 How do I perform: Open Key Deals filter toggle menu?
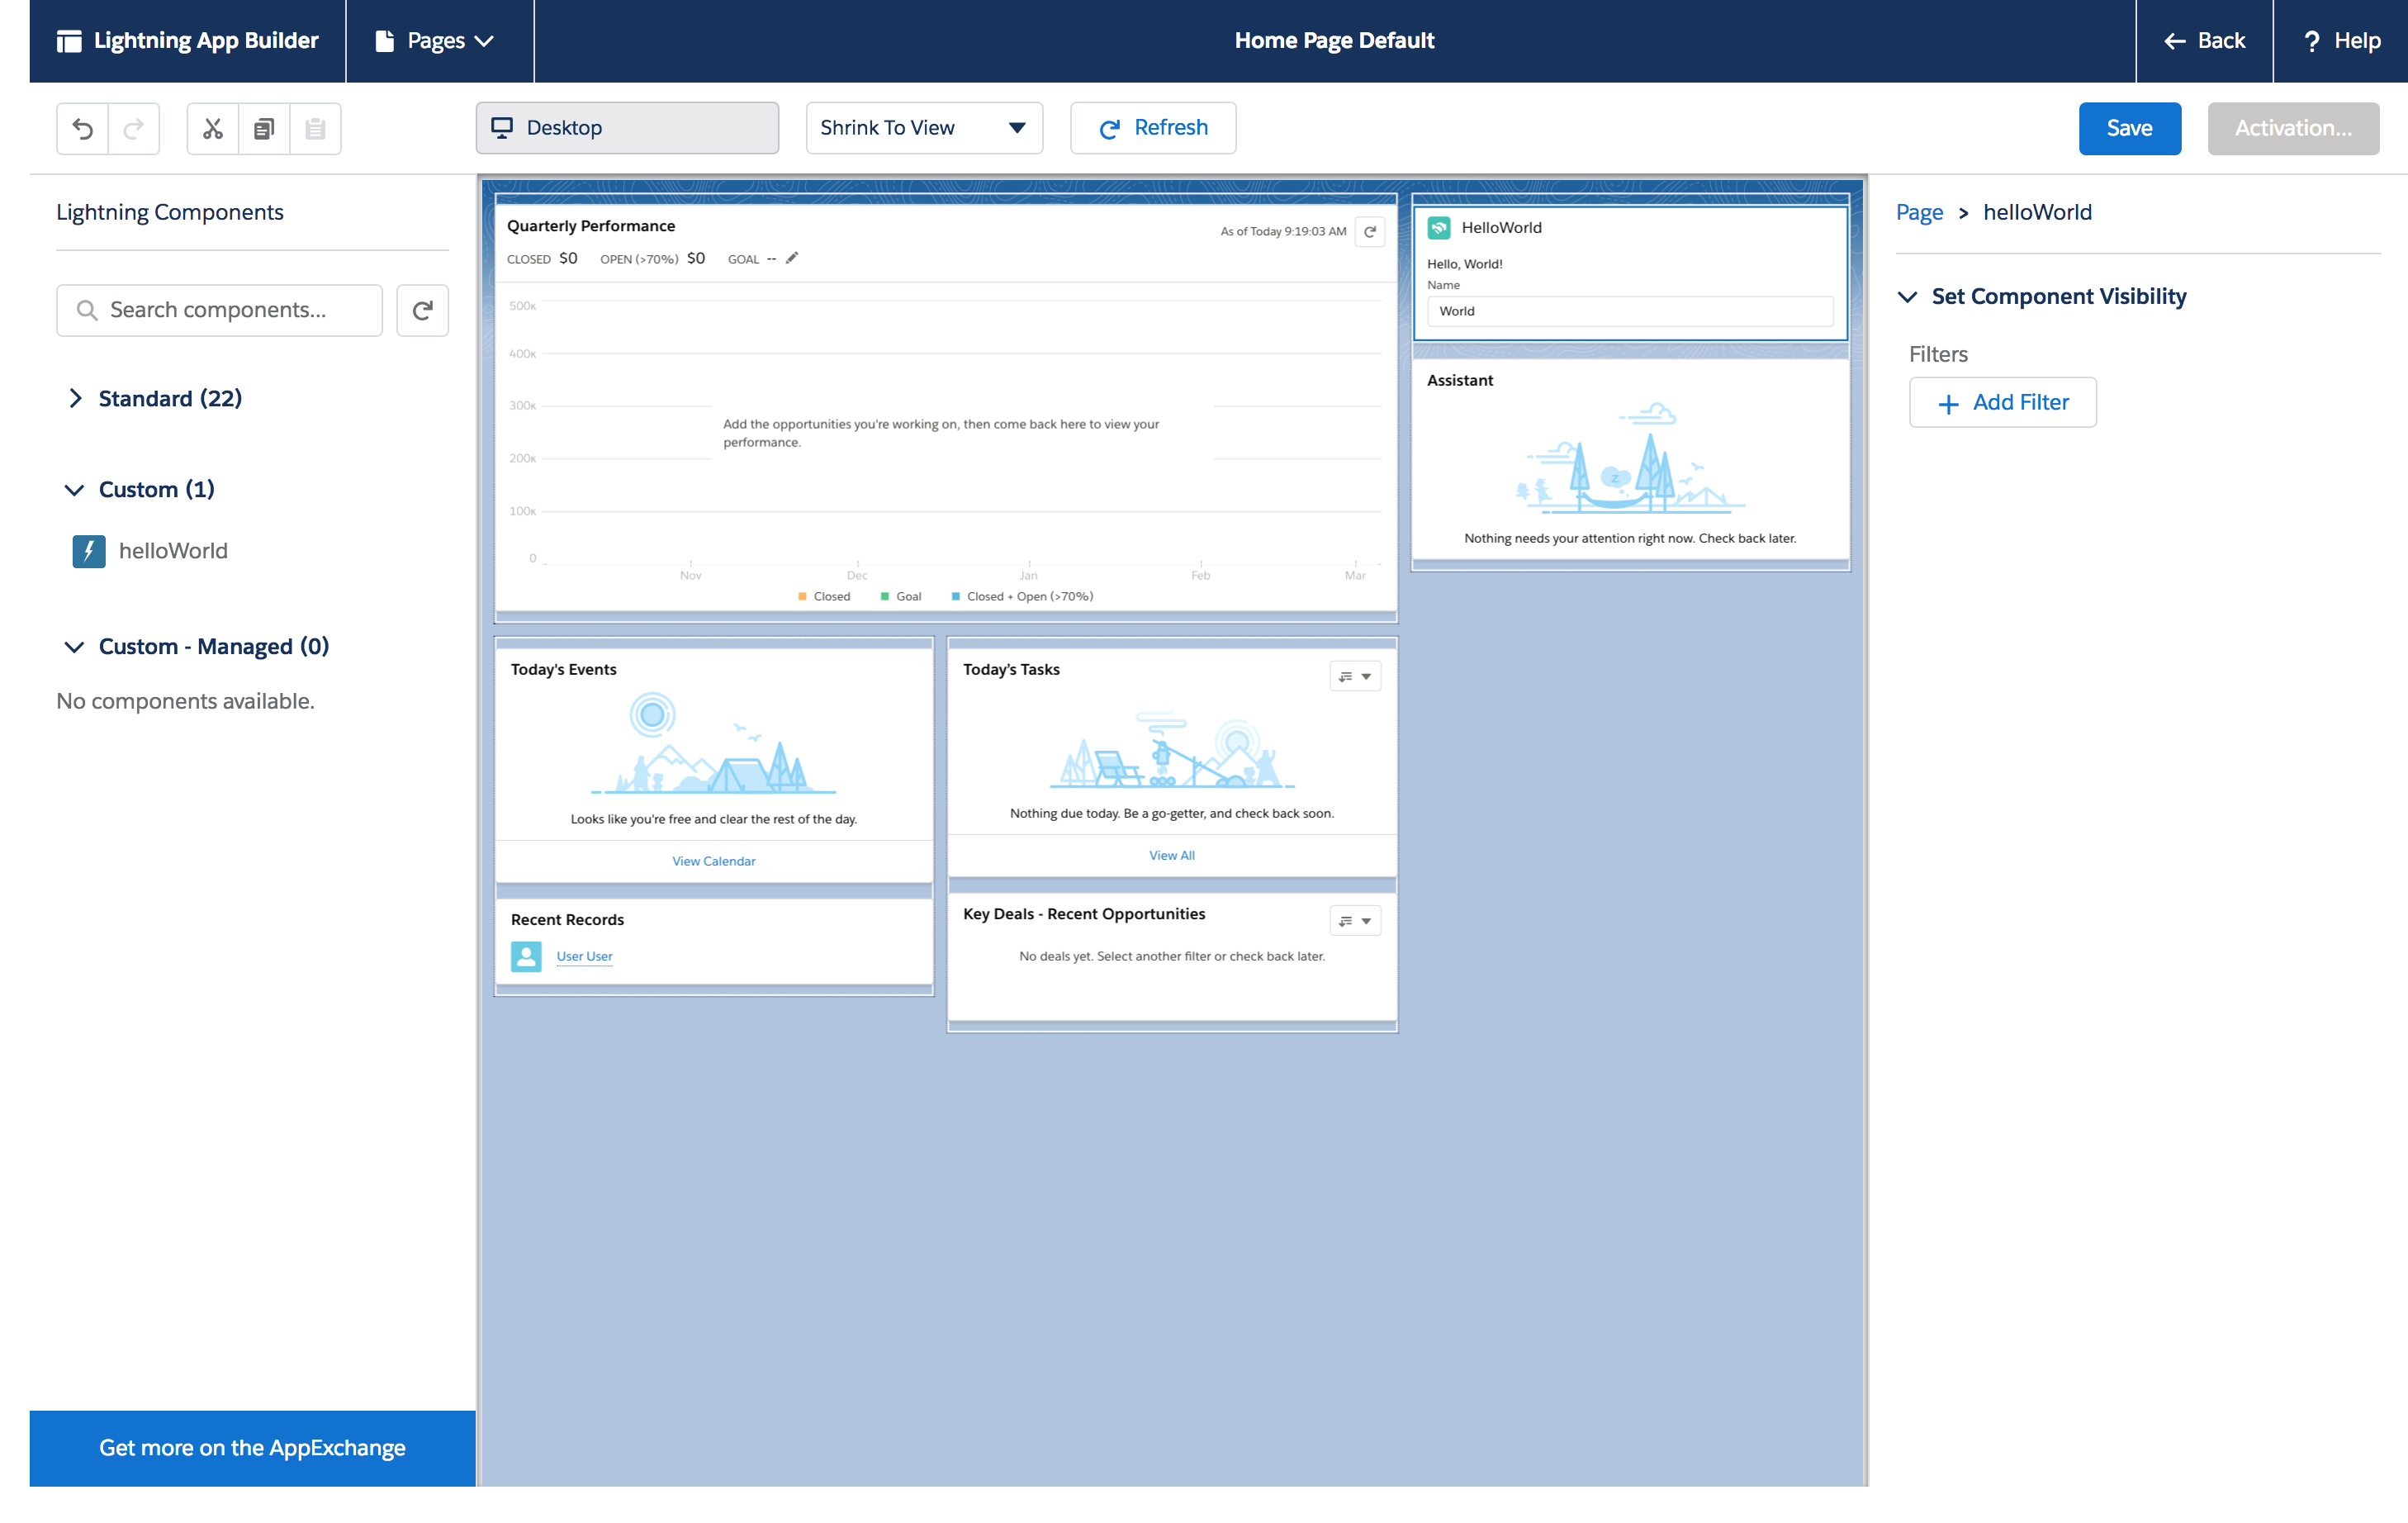[x=1355, y=920]
